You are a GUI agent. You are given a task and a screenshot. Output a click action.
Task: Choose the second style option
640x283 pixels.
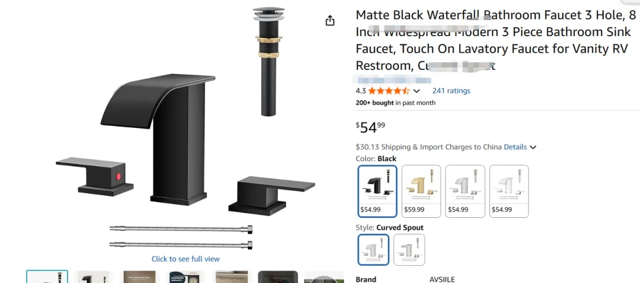[409, 249]
